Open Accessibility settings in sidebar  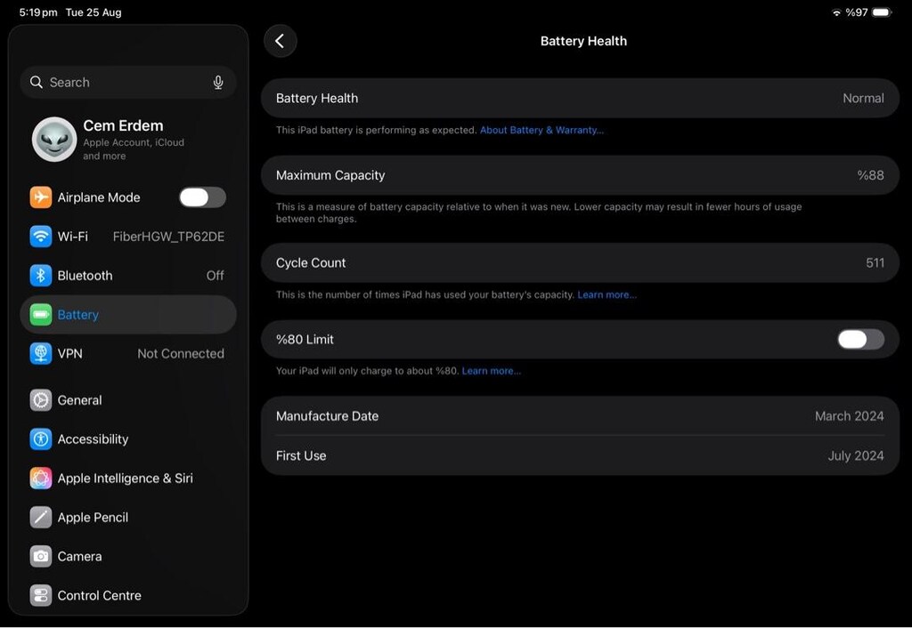coord(128,439)
